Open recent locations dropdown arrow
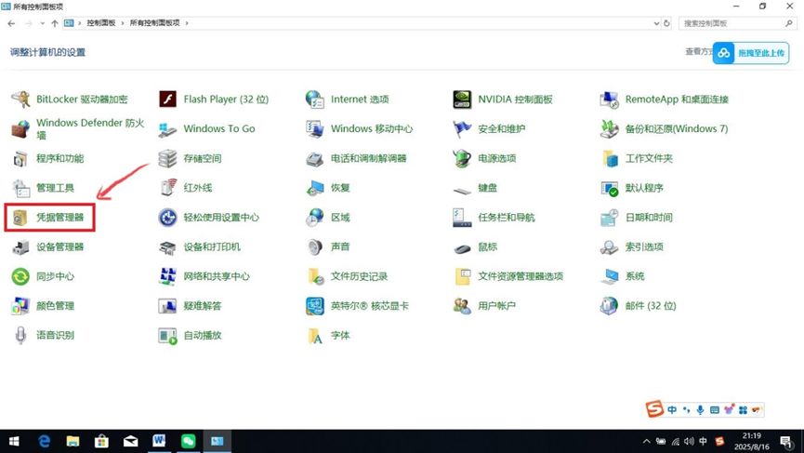This screenshot has height=453, width=804. (x=42, y=23)
